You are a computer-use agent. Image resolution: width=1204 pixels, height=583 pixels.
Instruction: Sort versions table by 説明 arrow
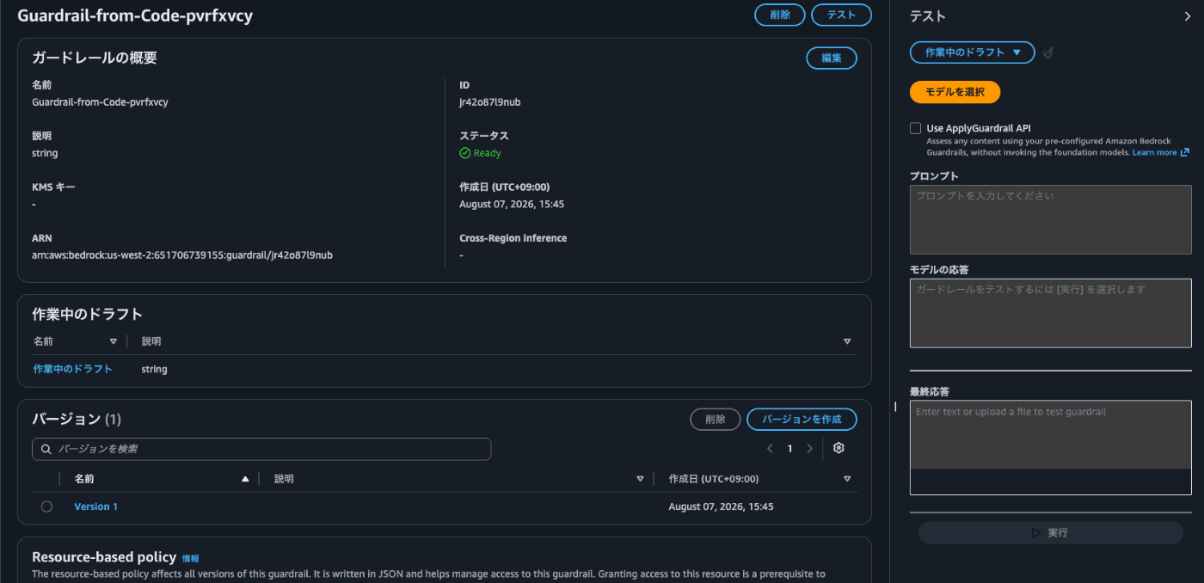click(640, 479)
